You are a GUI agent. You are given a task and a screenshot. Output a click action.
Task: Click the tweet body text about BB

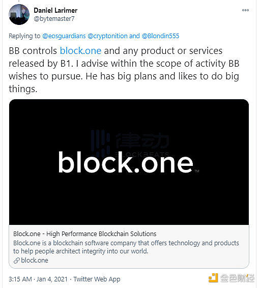[x=124, y=70]
